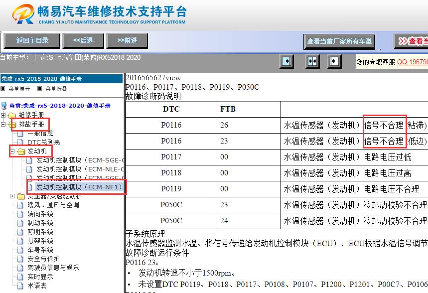This screenshot has height=293, width=428.
Task: Open 转向系统 tree item
Action: (x=40, y=214)
